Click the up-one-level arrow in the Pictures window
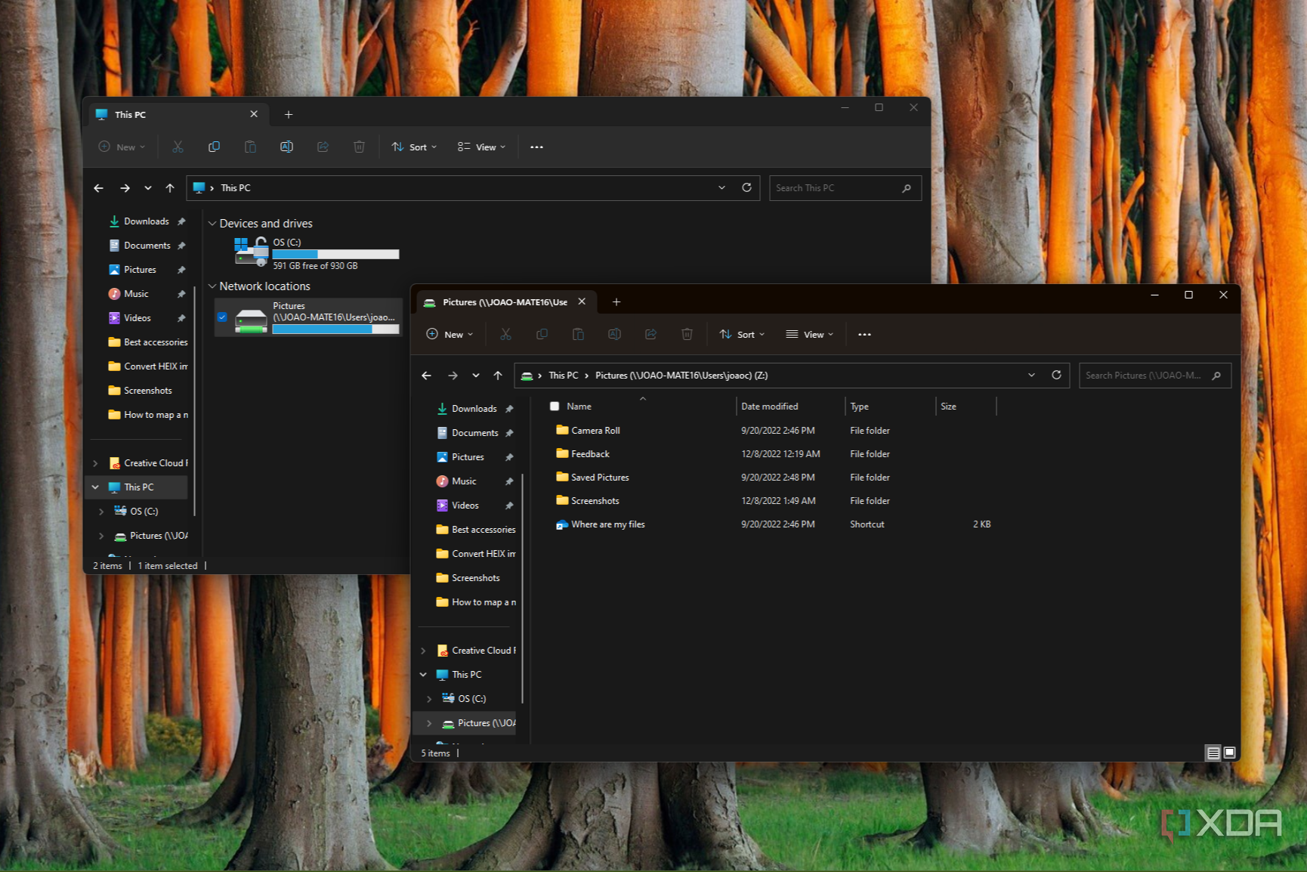 (x=498, y=375)
